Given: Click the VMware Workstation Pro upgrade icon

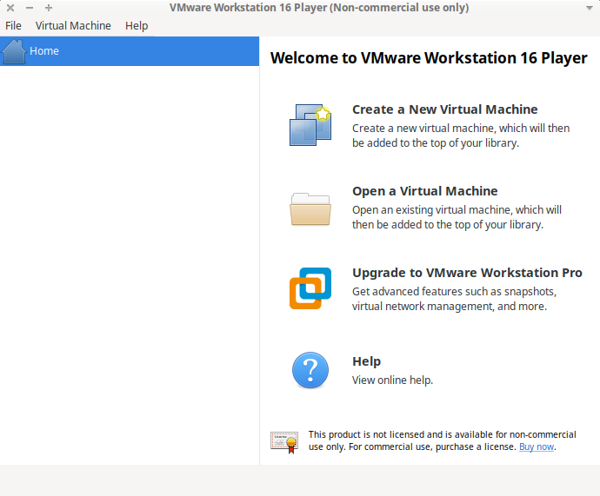Looking at the screenshot, I should tap(310, 288).
